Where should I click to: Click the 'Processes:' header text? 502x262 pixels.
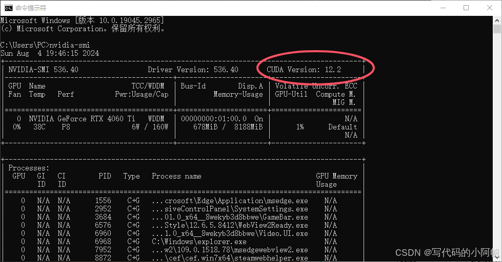click(29, 168)
